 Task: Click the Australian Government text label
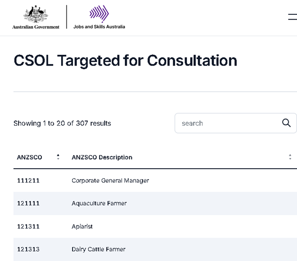click(36, 27)
